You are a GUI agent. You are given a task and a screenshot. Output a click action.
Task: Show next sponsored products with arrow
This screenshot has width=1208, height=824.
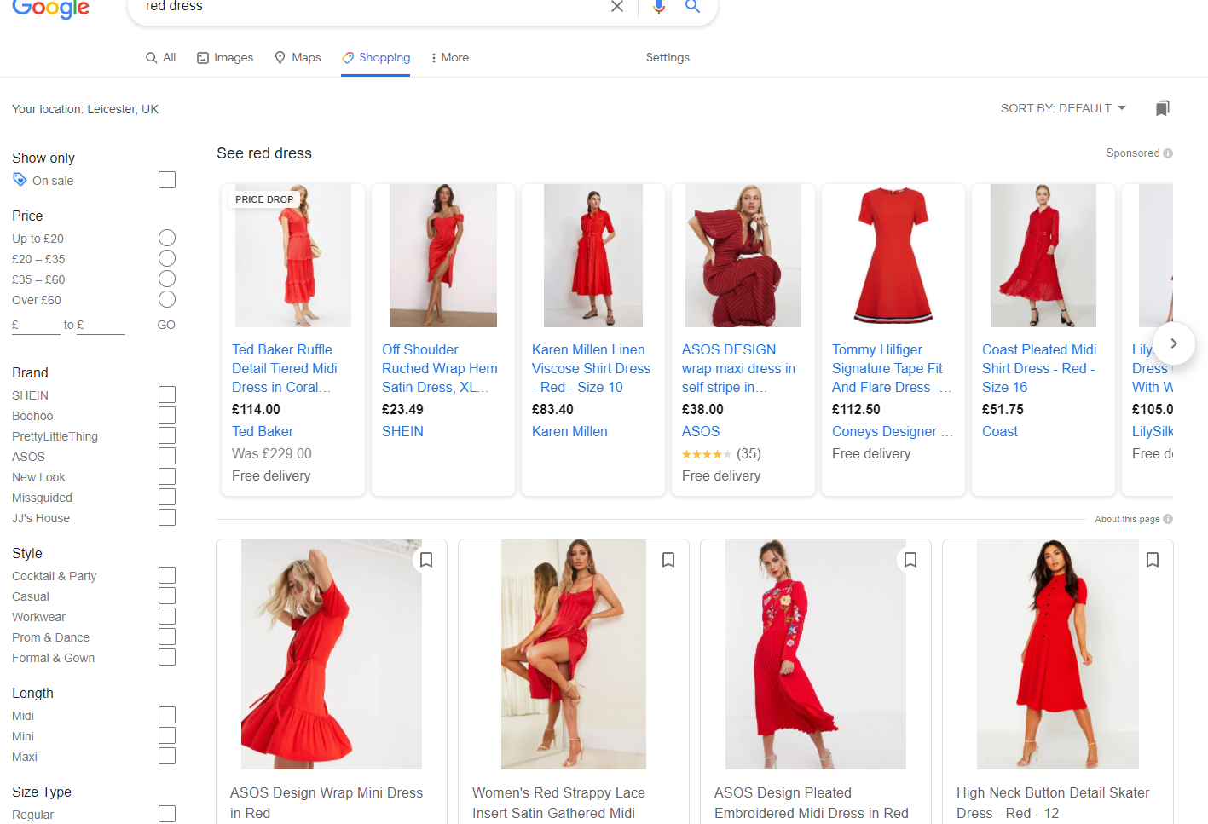click(1173, 343)
